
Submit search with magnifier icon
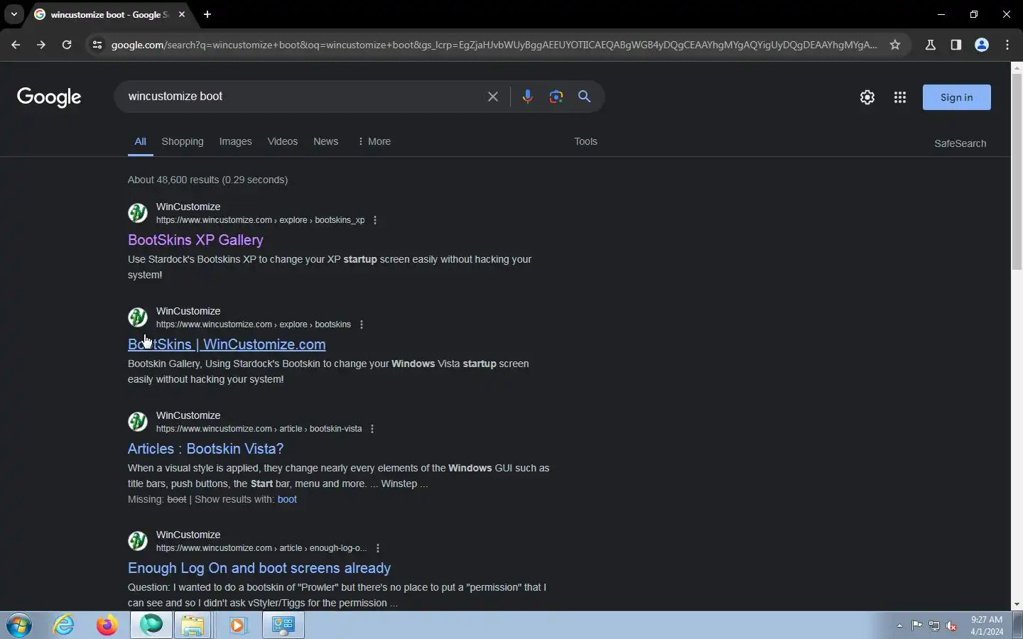(585, 97)
